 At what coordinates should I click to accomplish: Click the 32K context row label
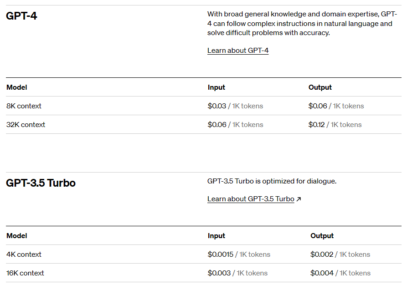[x=26, y=124]
